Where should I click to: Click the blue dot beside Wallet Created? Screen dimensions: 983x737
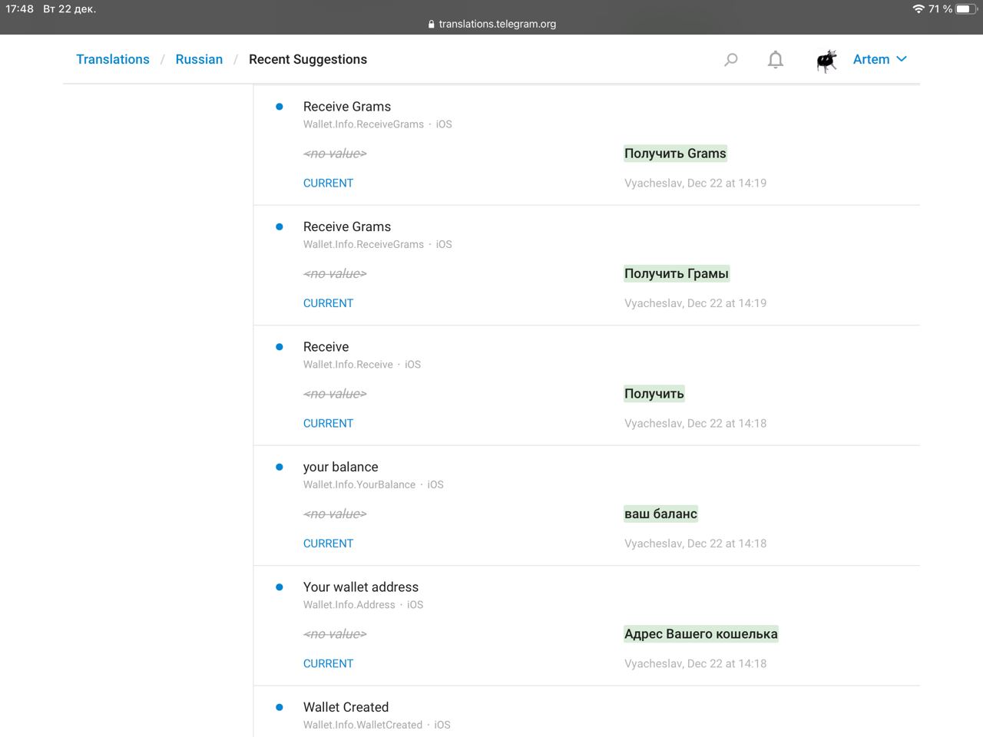[280, 707]
